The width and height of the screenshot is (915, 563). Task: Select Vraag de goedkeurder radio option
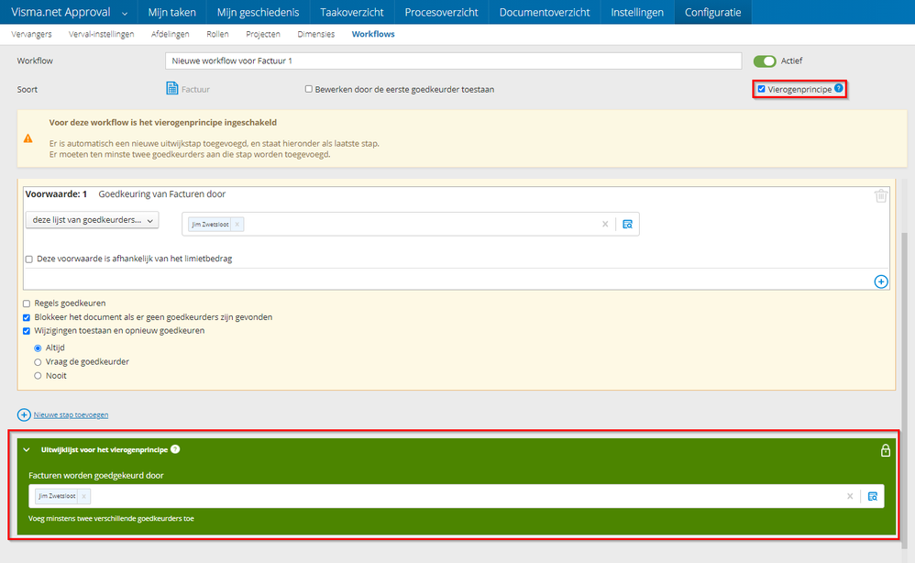[38, 361]
